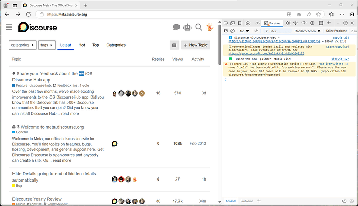Activate the DevTools inspect element tool

226,23
